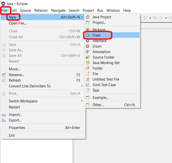Click the Interface label in submenu
The width and height of the screenshot is (172, 163).
click(99, 41)
